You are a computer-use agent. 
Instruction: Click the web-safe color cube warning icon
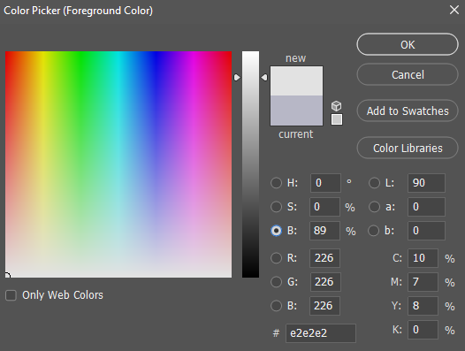336,106
